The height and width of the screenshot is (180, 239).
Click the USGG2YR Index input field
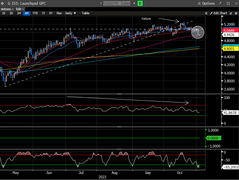click(x=117, y=3)
